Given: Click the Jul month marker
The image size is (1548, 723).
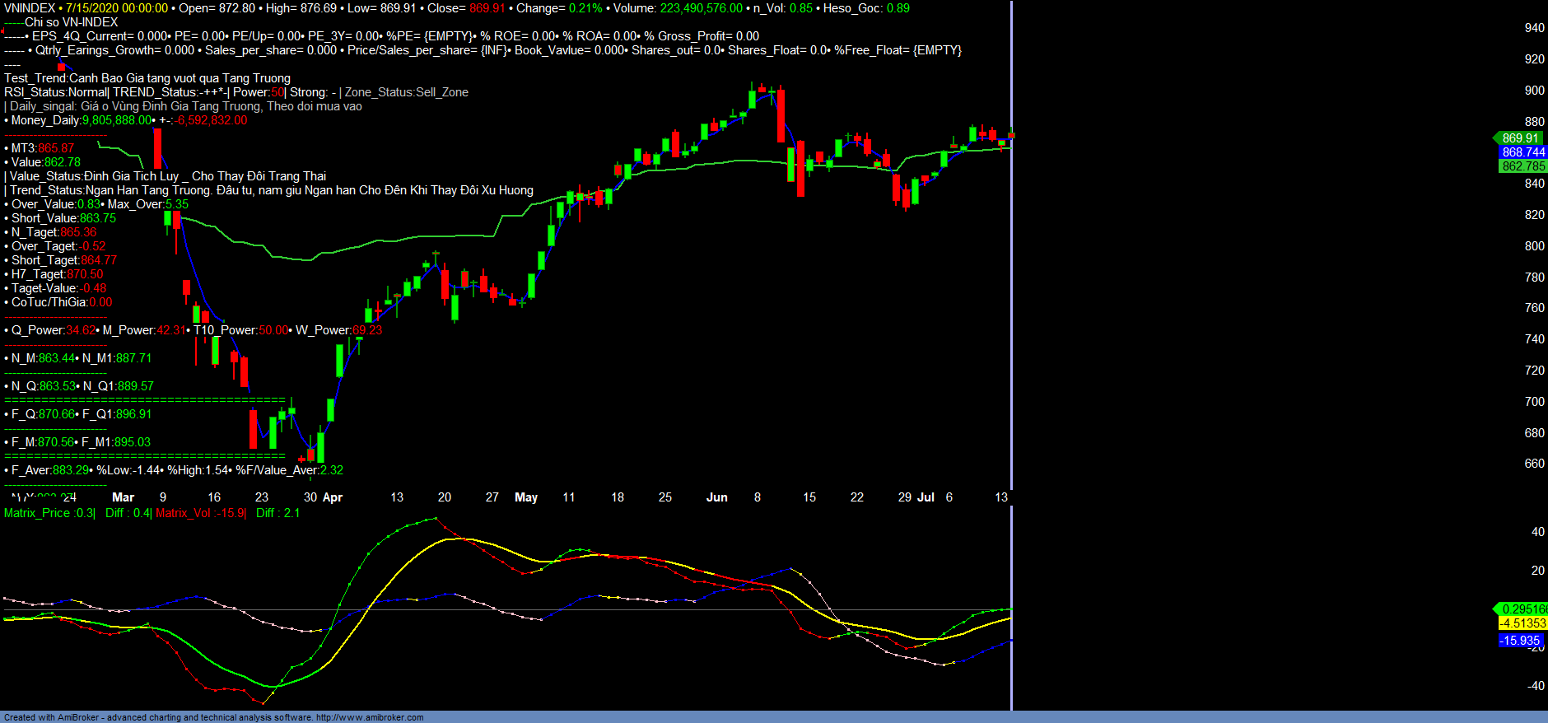Looking at the screenshot, I should coord(926,497).
